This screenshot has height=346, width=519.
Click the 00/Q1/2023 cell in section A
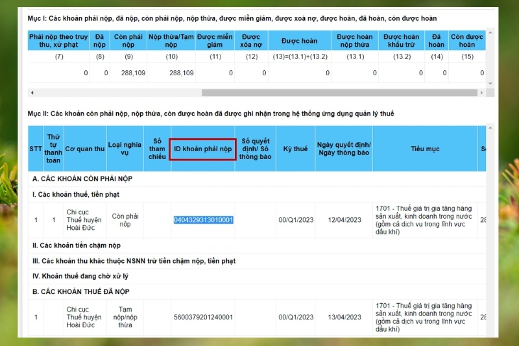tap(296, 220)
